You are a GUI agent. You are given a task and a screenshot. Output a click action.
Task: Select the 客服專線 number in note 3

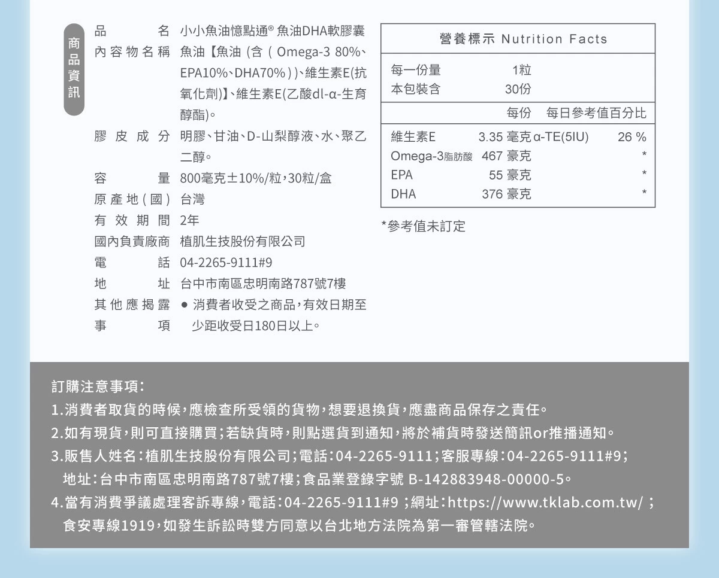coord(566,457)
